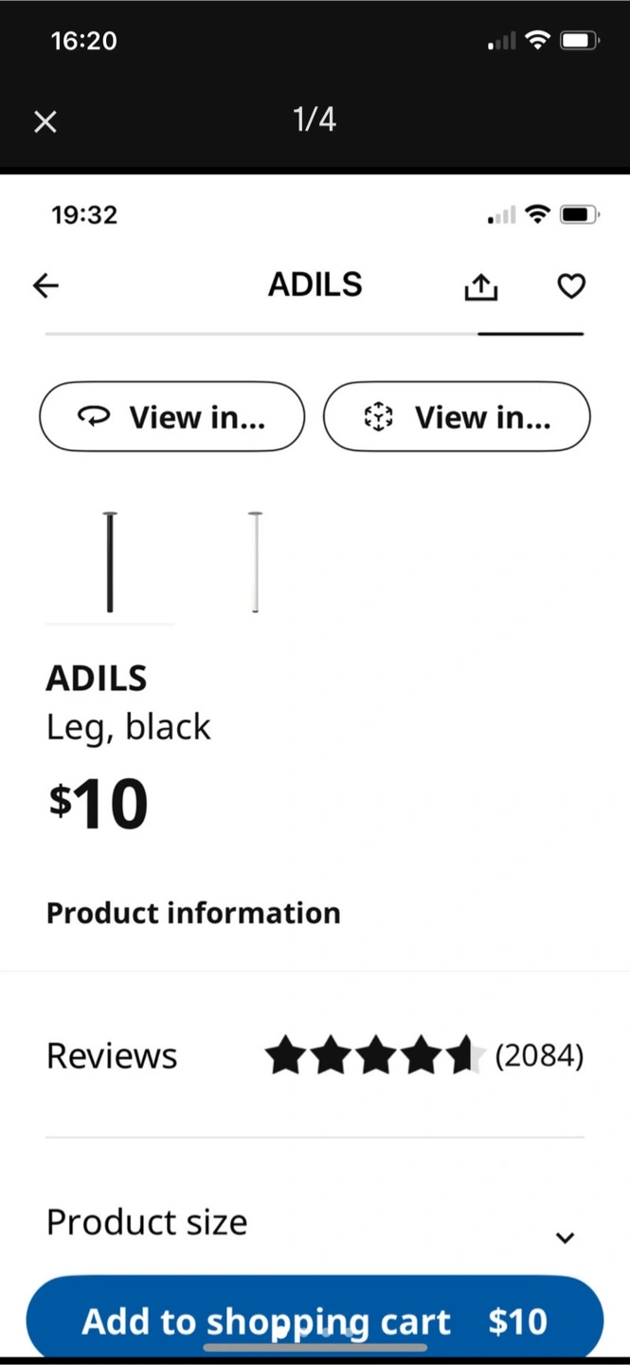
Task: Tap the $10 price text
Action: pyautogui.click(x=99, y=804)
